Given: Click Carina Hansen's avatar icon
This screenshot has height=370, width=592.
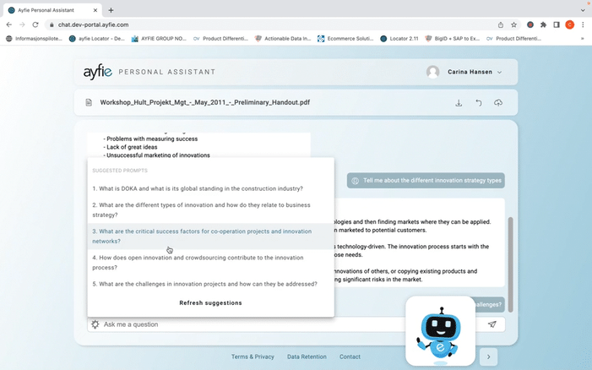Looking at the screenshot, I should pyautogui.click(x=432, y=72).
